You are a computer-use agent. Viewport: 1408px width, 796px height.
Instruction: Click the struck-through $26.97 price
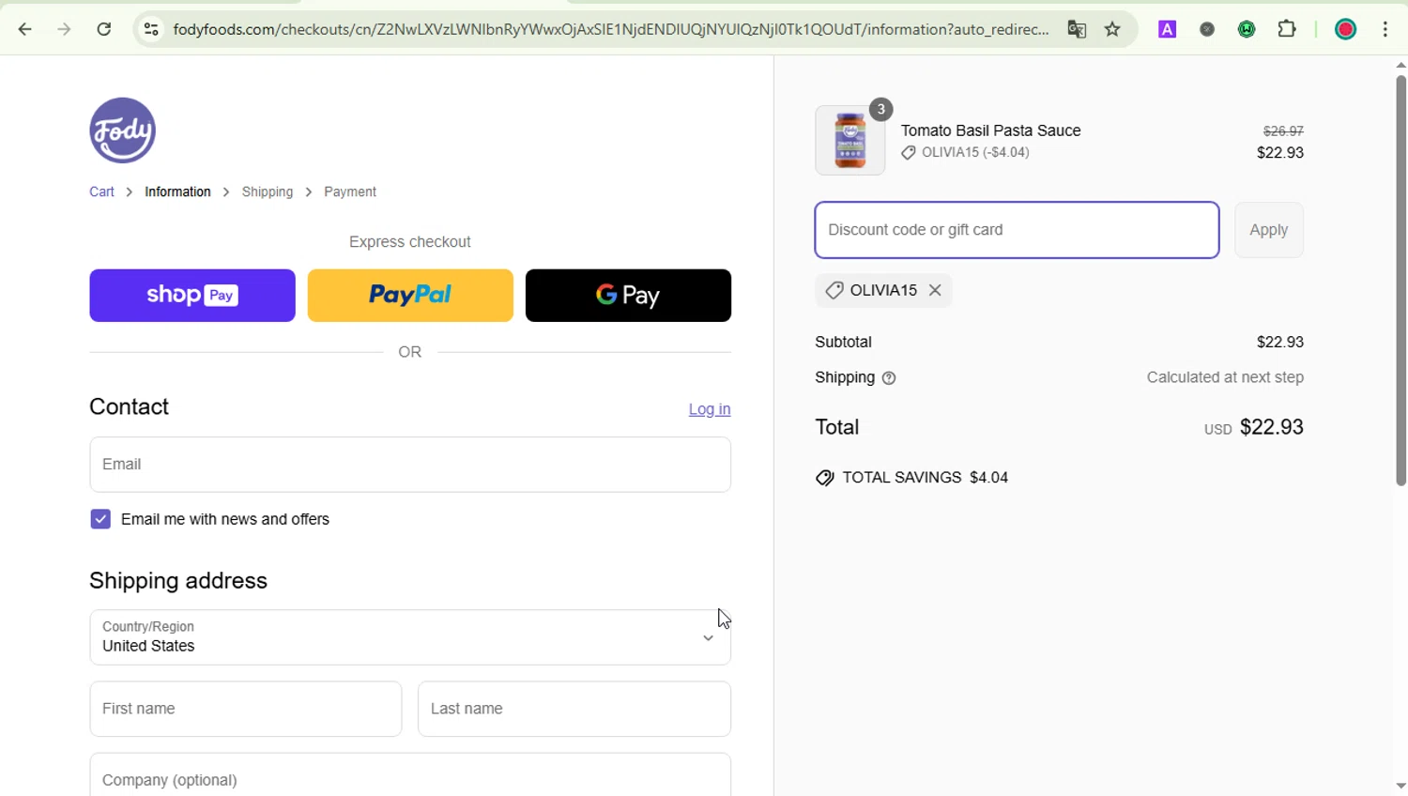click(1283, 131)
